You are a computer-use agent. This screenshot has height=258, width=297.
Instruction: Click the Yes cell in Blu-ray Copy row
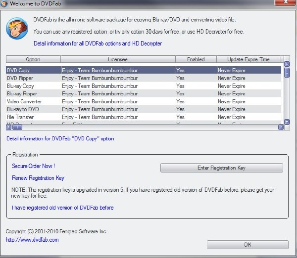196,86
